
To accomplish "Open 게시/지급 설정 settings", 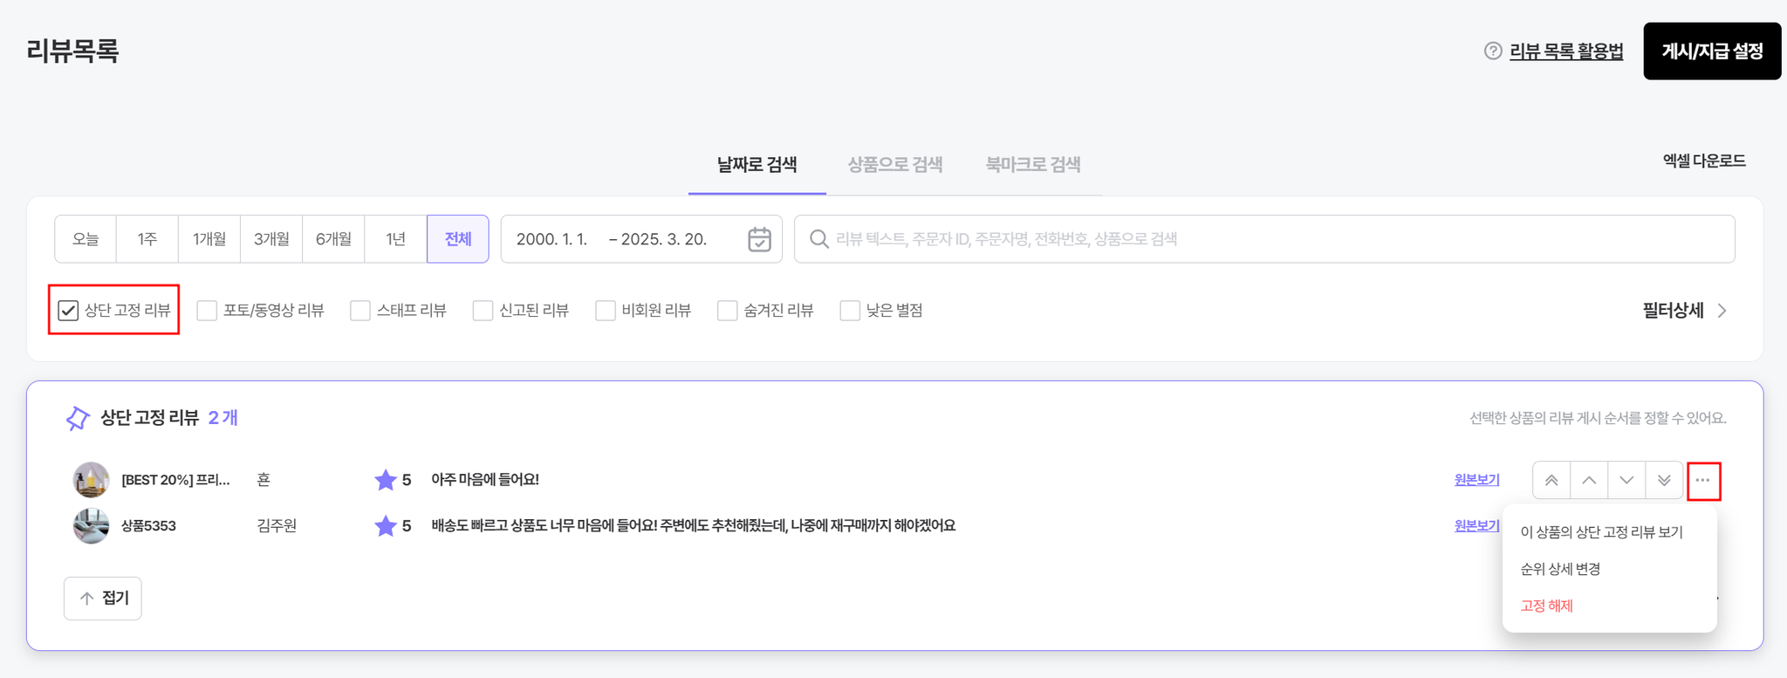I will tap(1712, 51).
